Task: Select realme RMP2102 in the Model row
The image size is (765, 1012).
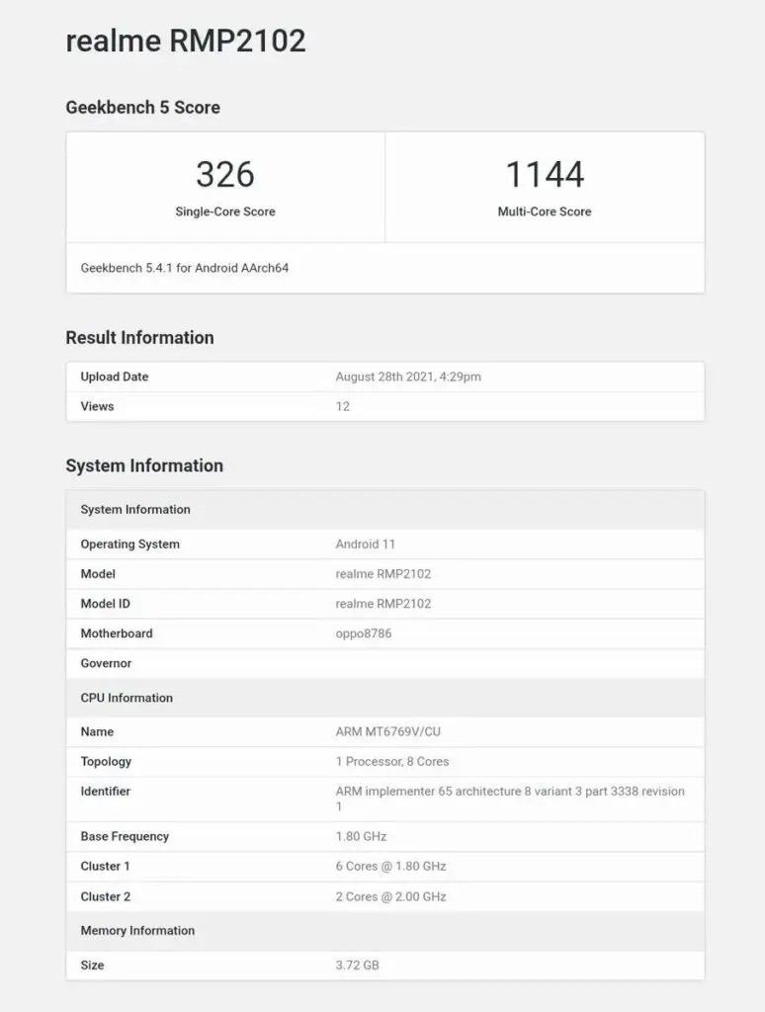Action: pyautogui.click(x=382, y=574)
